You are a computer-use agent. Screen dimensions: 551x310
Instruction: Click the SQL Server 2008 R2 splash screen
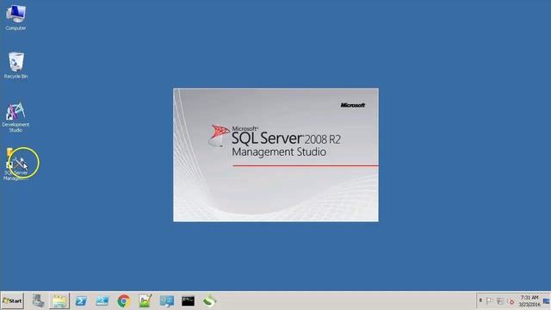coord(275,155)
